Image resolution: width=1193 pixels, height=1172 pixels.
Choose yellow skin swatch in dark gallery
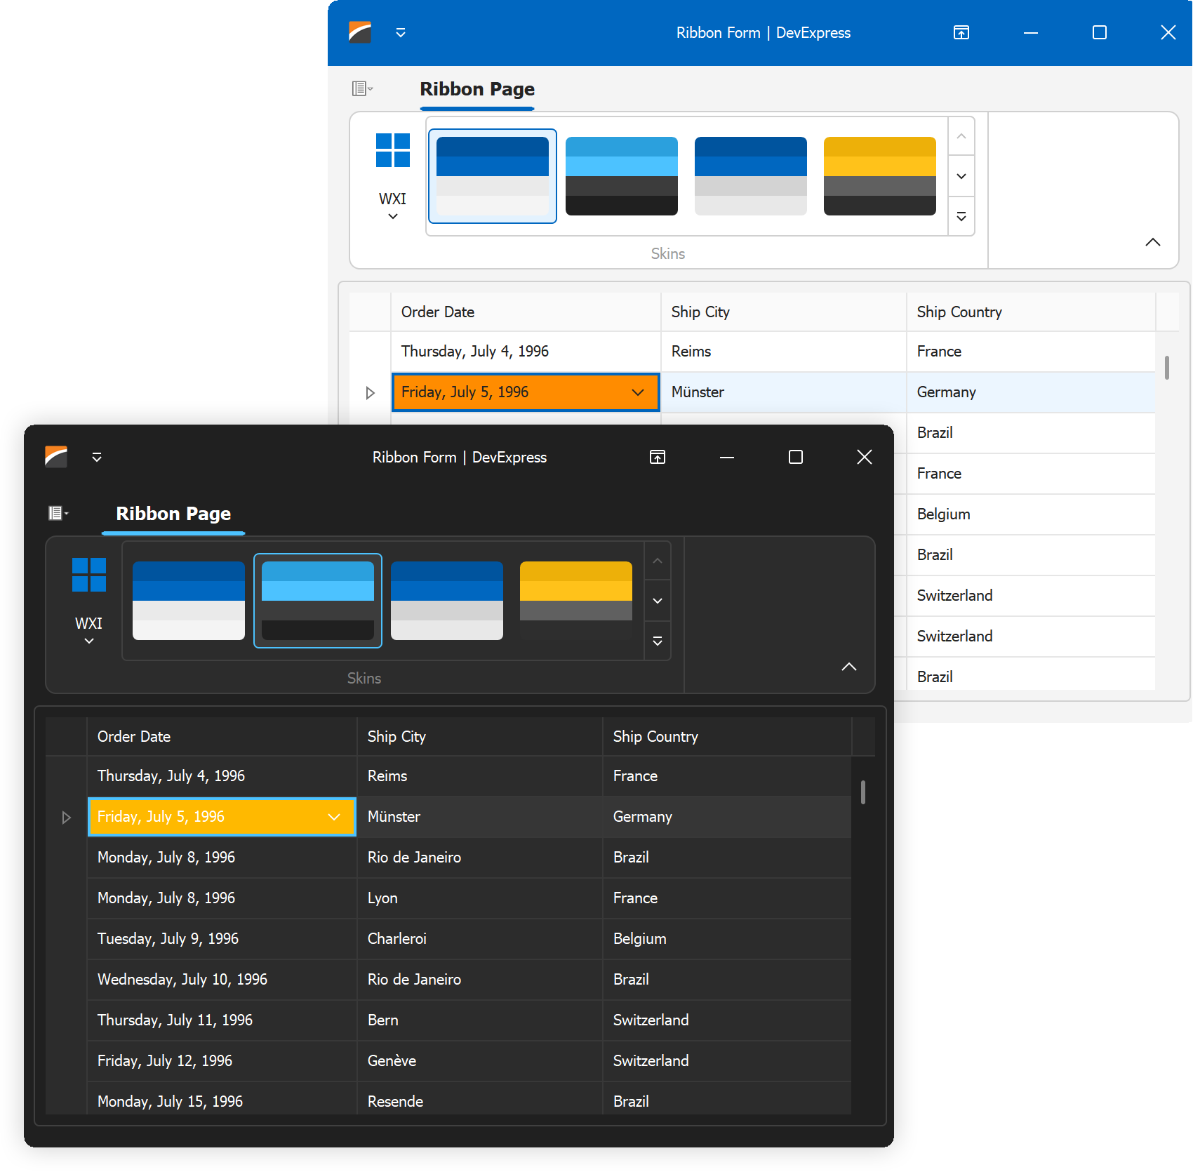point(576,600)
